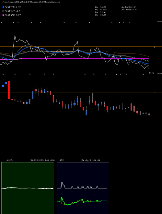Click the '5' price level label on upper chart

click(x=155, y=47)
